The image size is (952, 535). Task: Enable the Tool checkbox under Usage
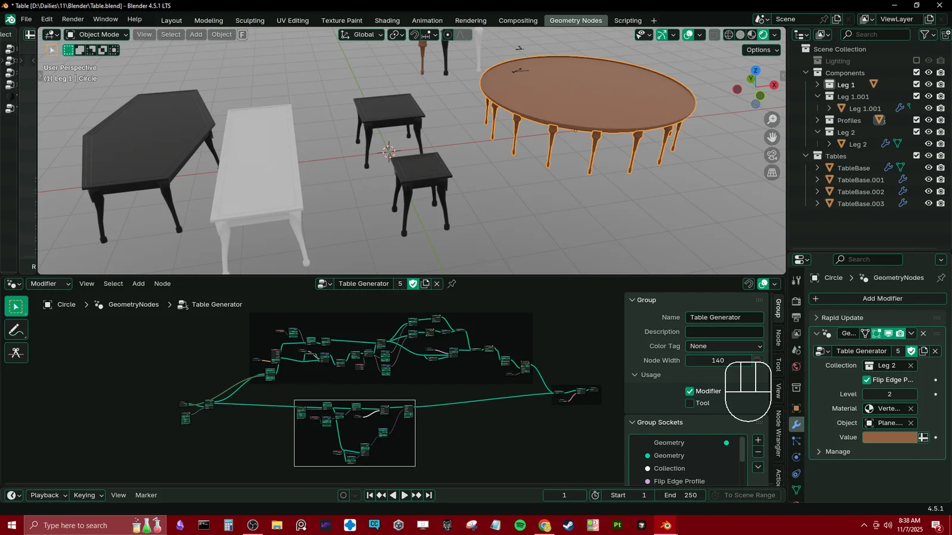coord(690,402)
